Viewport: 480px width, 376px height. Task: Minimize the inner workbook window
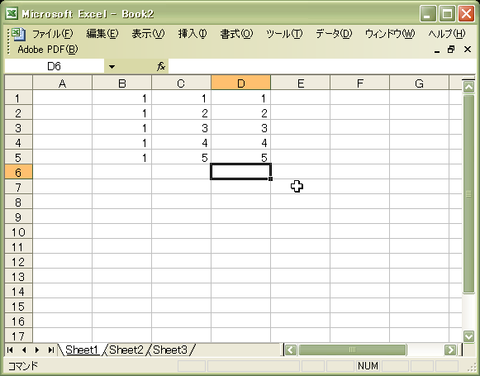(x=437, y=50)
